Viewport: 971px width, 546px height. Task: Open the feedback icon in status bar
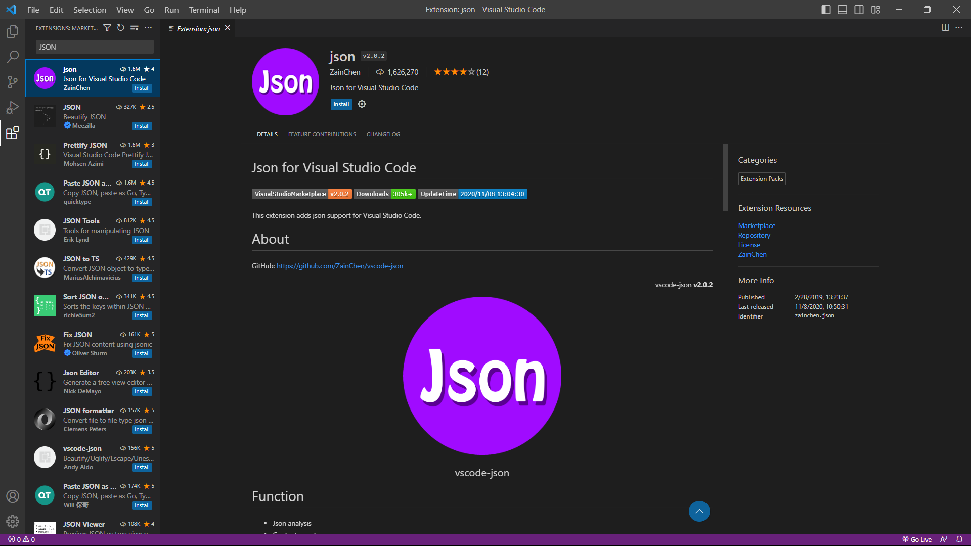tap(944, 539)
